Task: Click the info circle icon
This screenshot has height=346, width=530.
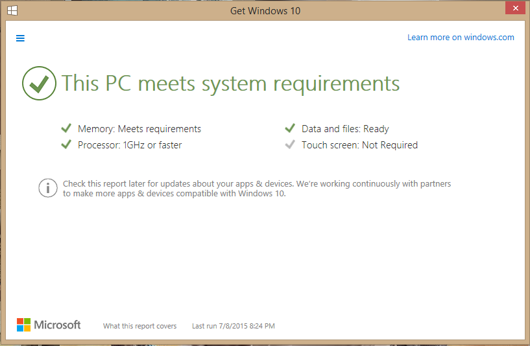Action: [x=47, y=188]
